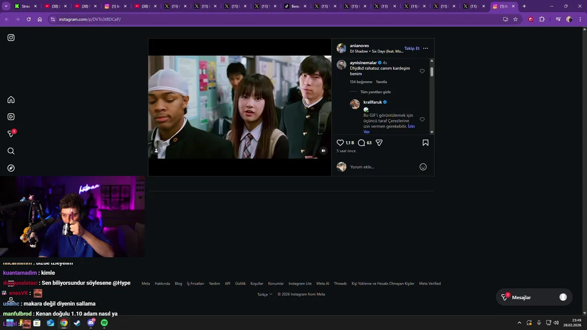587x330 pixels.
Task: Open Chrome extensions puzzle icon
Action: click(x=542, y=19)
